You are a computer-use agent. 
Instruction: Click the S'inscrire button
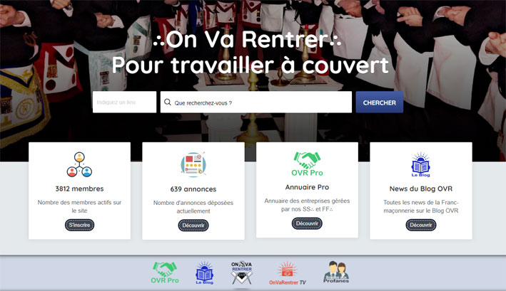coord(79,225)
